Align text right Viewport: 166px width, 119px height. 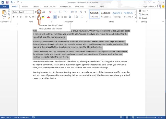pos(62,17)
